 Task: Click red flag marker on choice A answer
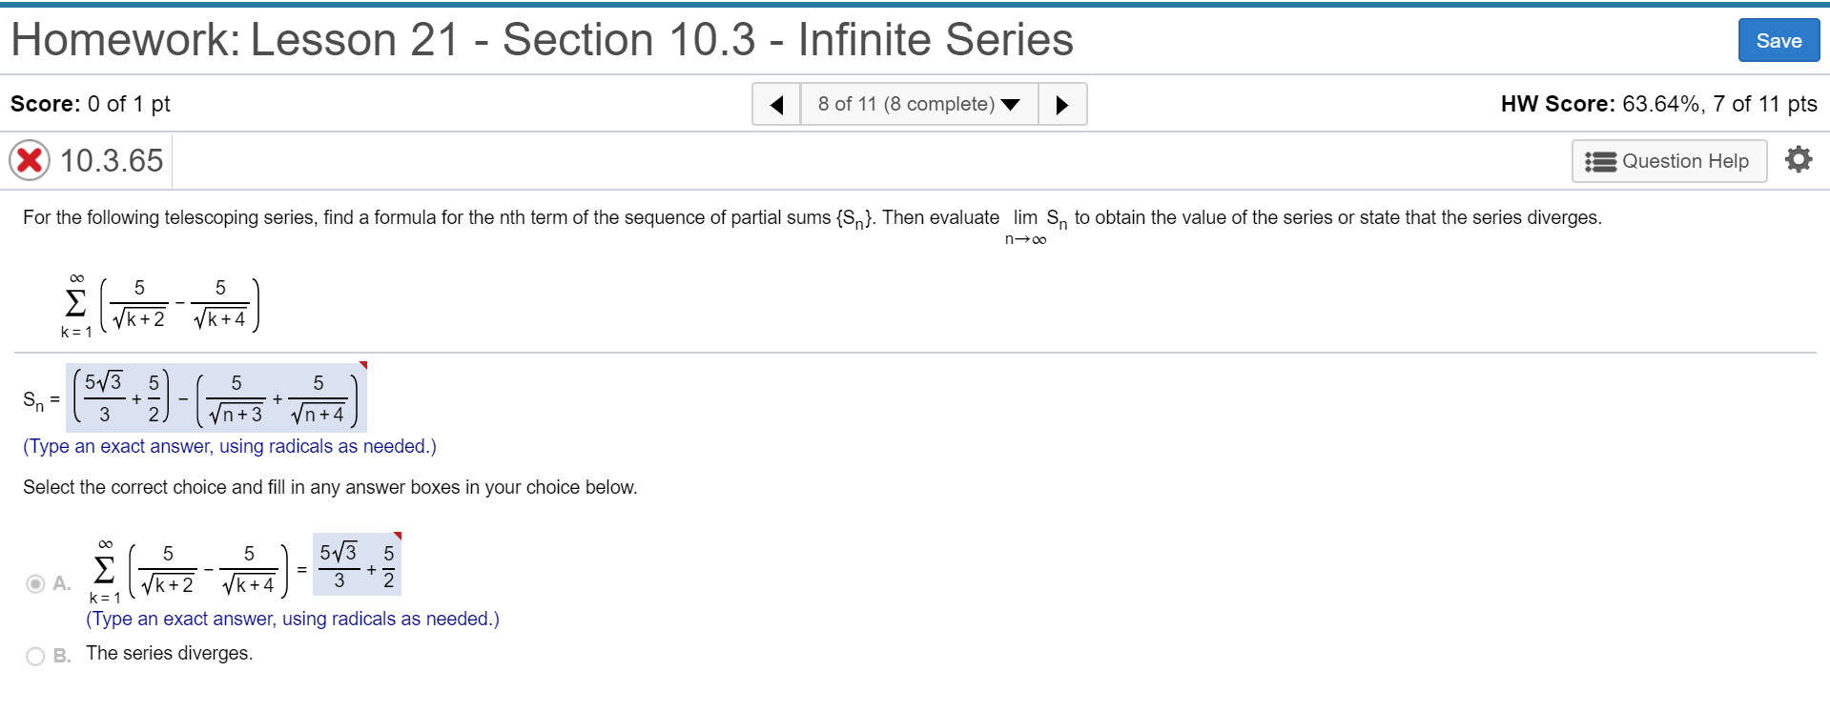398,537
